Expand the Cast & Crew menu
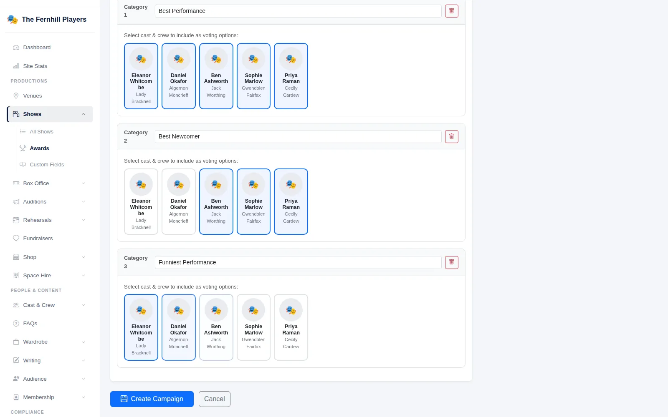This screenshot has width=668, height=417. [50, 305]
